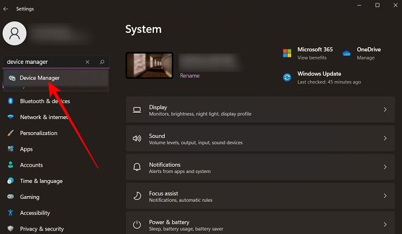Click the Windows Update sync icon
The width and height of the screenshot is (402, 234).
click(287, 78)
